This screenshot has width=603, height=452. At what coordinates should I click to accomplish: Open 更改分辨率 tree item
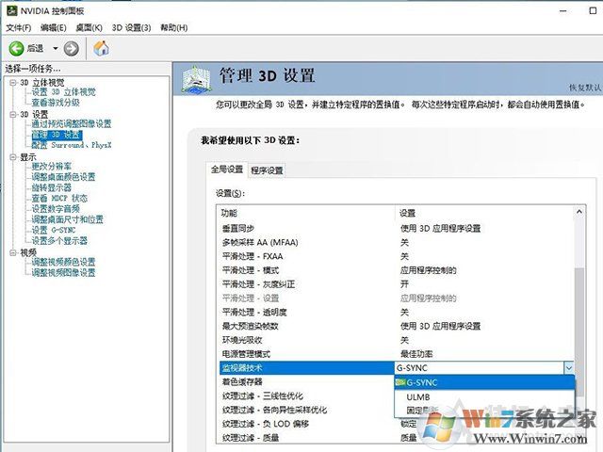[x=52, y=167]
